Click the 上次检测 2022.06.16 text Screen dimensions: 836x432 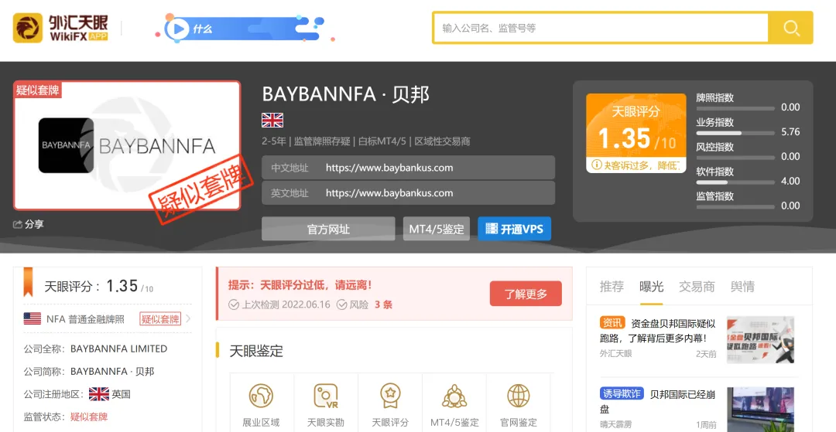pos(286,304)
